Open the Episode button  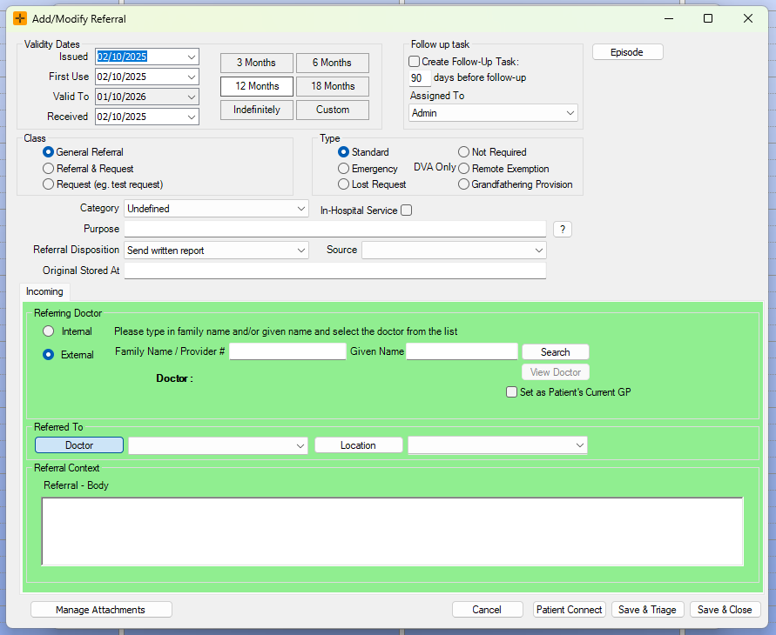[627, 52]
